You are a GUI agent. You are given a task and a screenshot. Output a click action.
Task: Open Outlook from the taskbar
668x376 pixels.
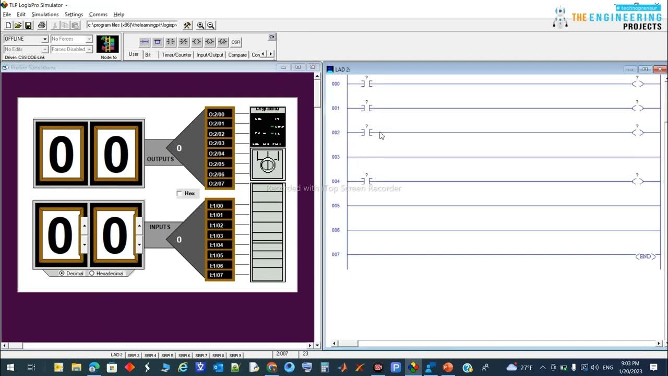(218, 368)
